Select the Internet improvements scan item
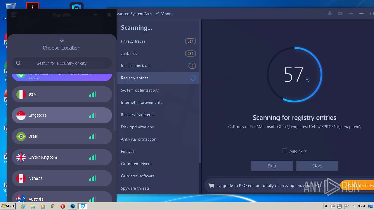Image resolution: width=374 pixels, height=210 pixels. [158, 102]
